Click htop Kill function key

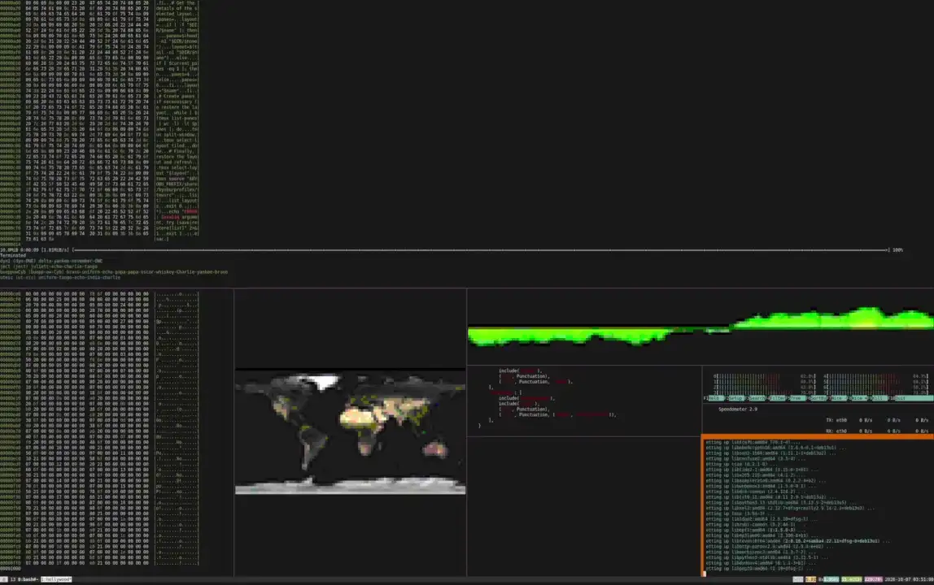click(879, 398)
